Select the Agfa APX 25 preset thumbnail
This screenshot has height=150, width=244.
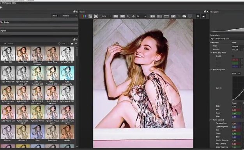pyautogui.click(x=67, y=54)
